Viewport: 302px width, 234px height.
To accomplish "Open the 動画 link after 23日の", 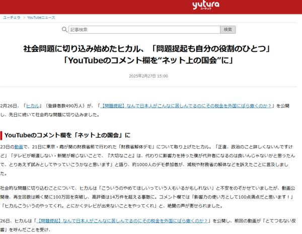I will [x=19, y=147].
